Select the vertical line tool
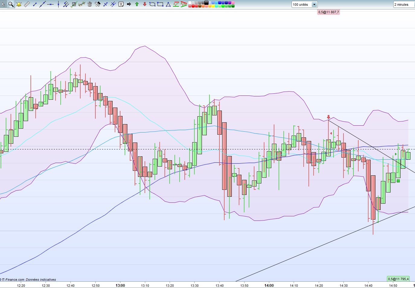Screen dimensions: 415x288 tap(58, 4)
